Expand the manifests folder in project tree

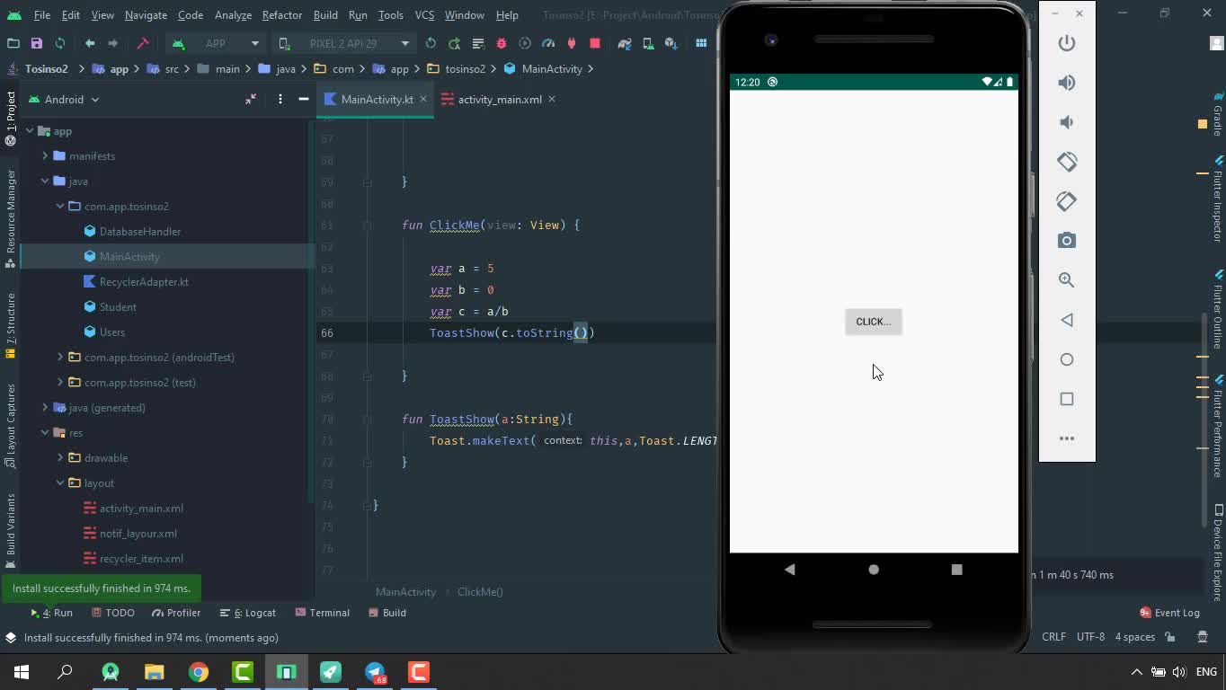tap(45, 156)
